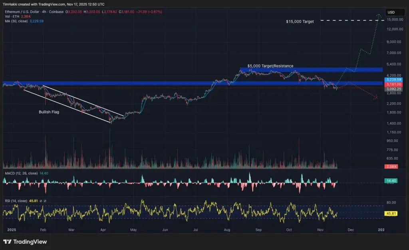Click the Dec label on time axis
The image size is (409, 250).
point(351,230)
